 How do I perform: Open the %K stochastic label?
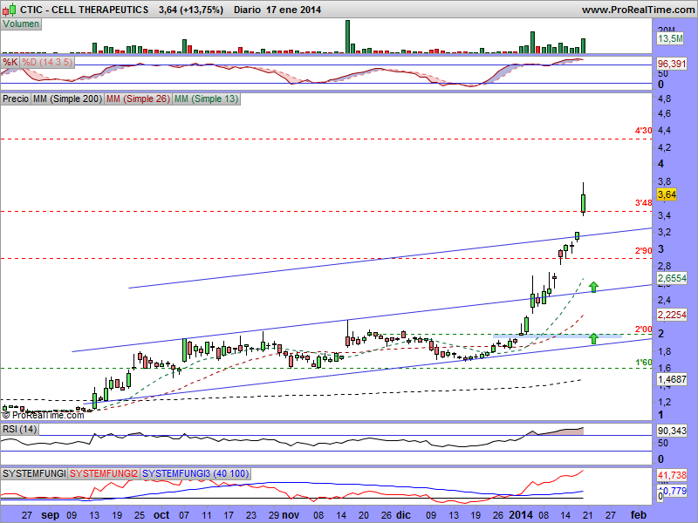point(10,62)
